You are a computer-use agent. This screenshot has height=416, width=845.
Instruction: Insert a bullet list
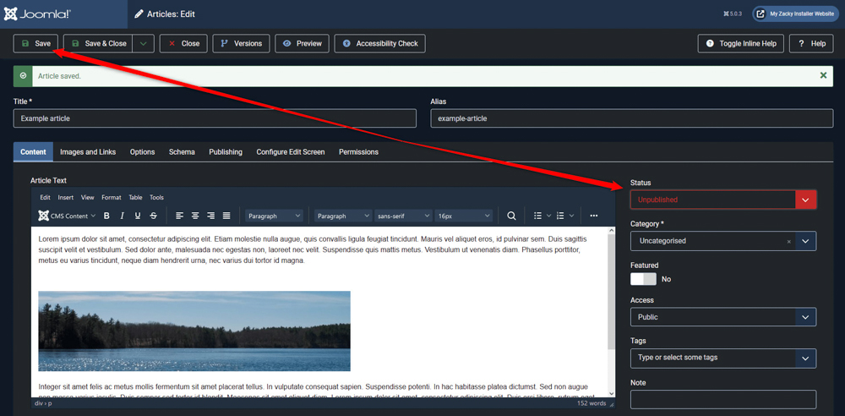pyautogui.click(x=537, y=216)
